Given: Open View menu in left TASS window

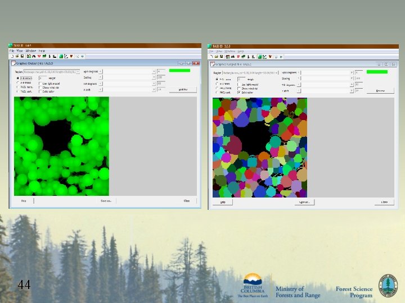Looking at the screenshot, I should click(20, 50).
